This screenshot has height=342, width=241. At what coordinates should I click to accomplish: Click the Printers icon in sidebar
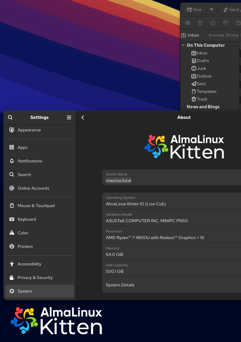[x=12, y=246]
